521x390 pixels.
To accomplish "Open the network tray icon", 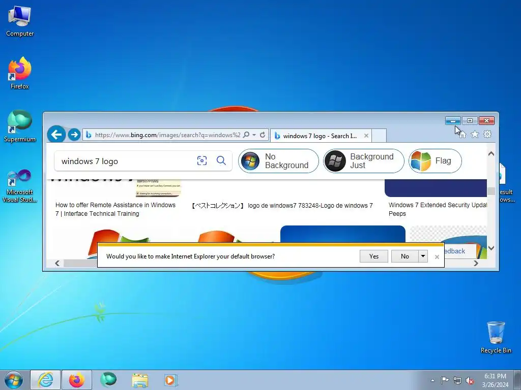I will (x=457, y=380).
